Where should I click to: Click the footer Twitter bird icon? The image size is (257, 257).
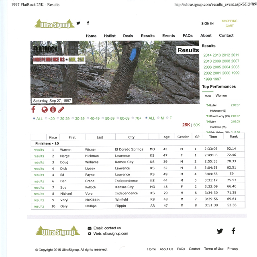point(220,231)
